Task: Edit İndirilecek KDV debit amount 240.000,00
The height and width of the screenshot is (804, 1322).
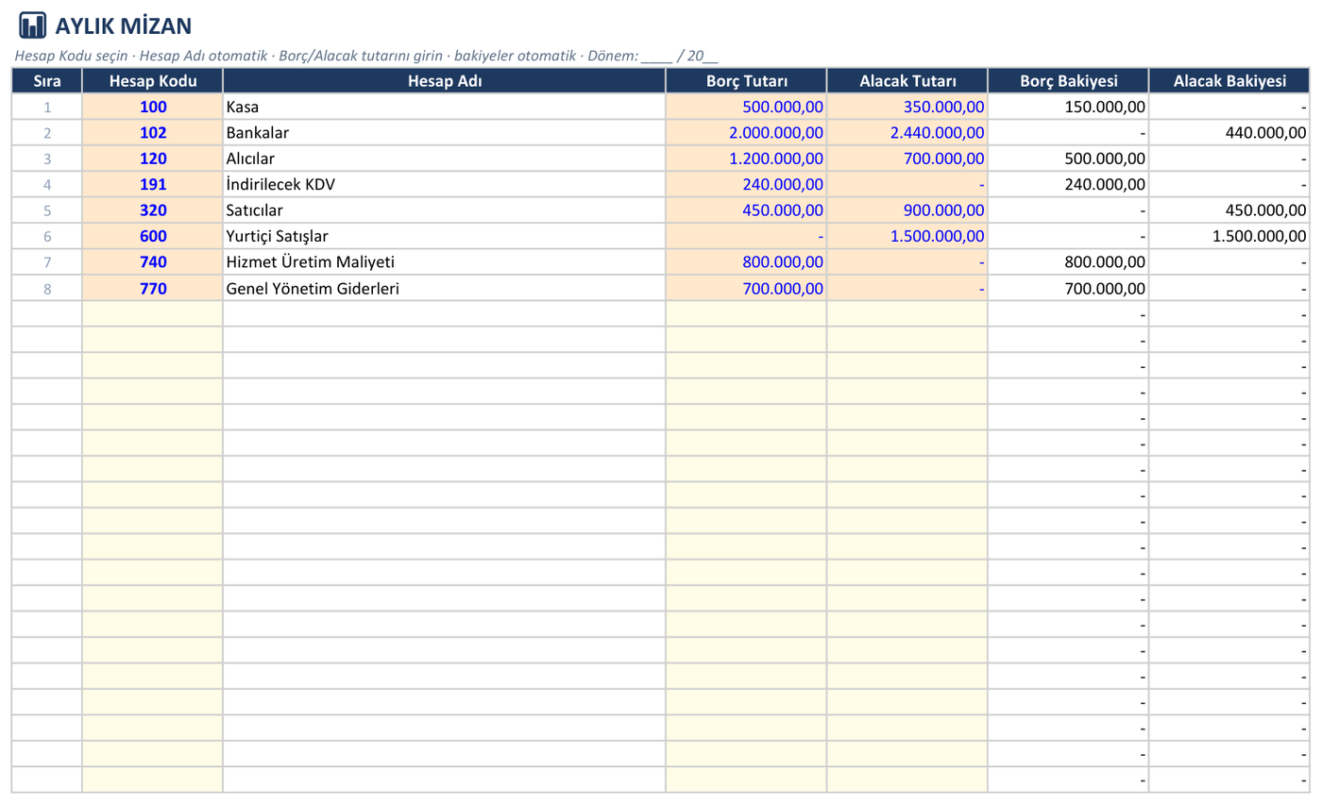Action: (x=747, y=185)
